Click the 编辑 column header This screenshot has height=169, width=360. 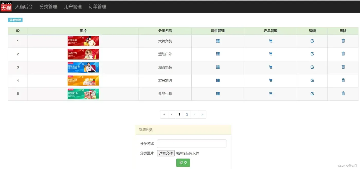(x=312, y=31)
